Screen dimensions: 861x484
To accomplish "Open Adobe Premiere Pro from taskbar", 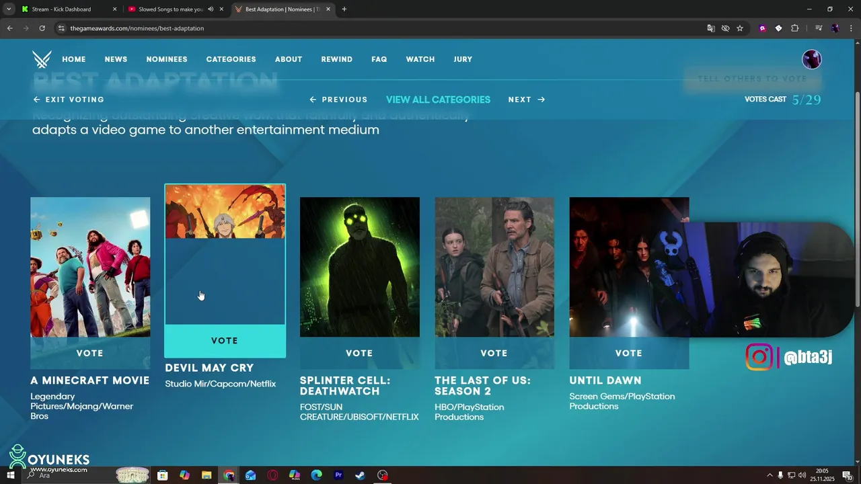I will (x=338, y=475).
